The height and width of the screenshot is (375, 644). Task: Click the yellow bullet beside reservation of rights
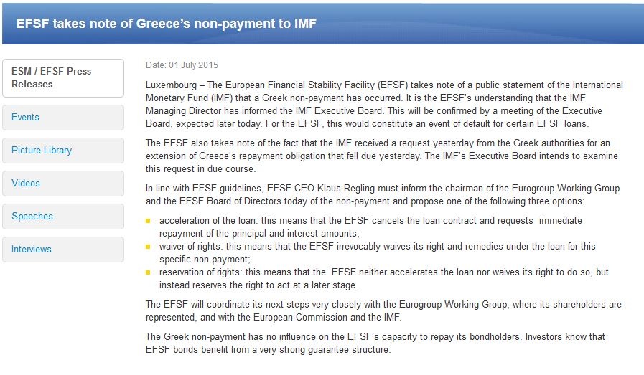pyautogui.click(x=149, y=273)
